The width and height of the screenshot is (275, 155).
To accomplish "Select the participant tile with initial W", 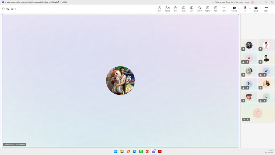I will [x=266, y=71].
